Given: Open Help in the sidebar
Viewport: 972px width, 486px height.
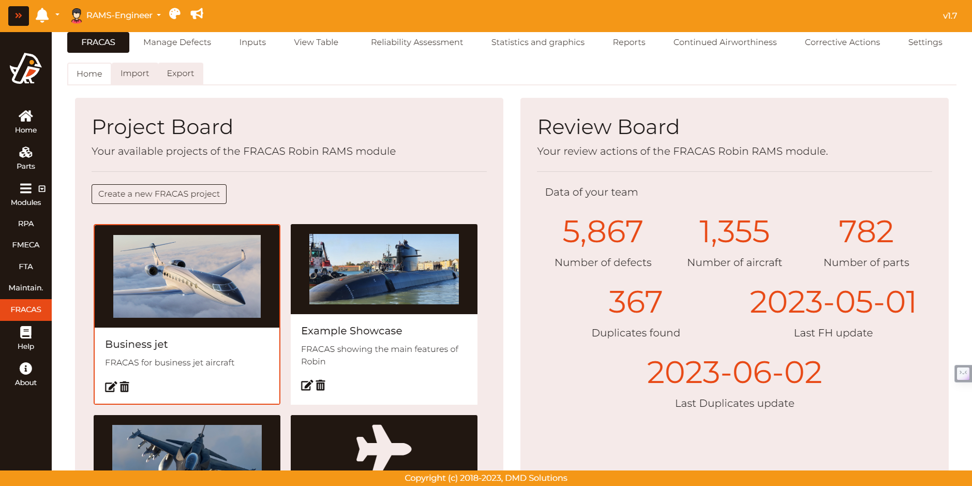Looking at the screenshot, I should point(26,338).
